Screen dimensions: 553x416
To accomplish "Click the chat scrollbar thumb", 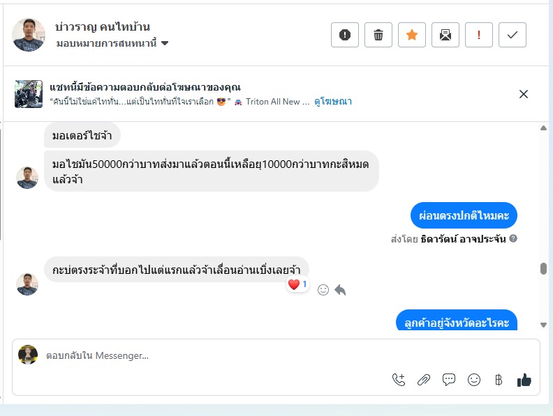I will click(544, 269).
